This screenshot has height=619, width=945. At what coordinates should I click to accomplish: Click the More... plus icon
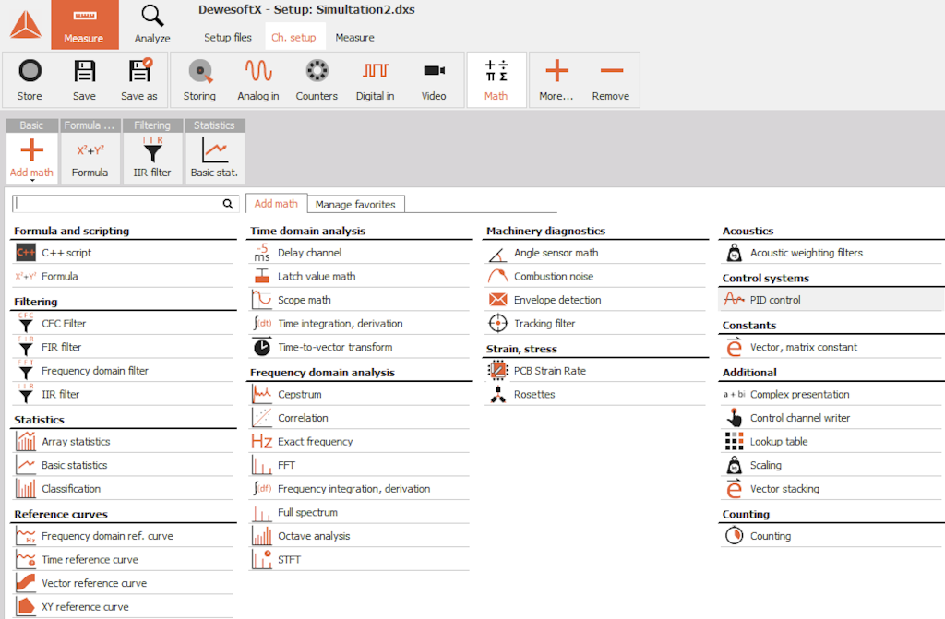point(556,70)
